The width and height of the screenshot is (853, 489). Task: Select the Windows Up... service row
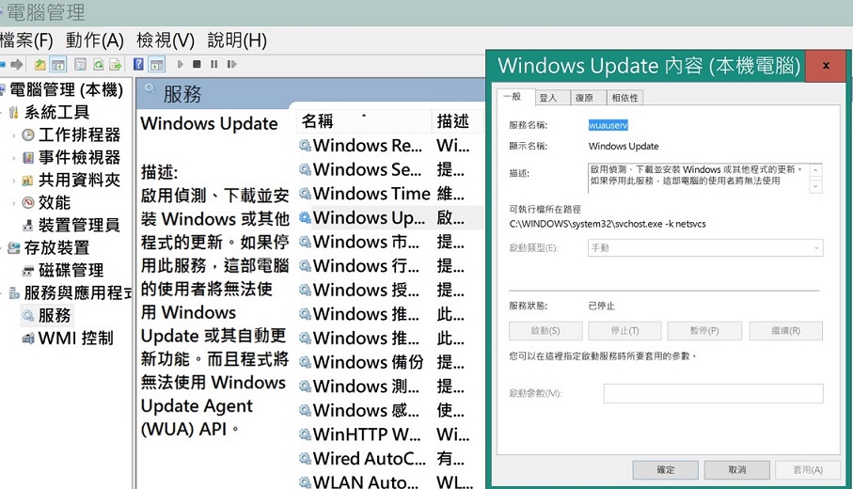click(390, 217)
